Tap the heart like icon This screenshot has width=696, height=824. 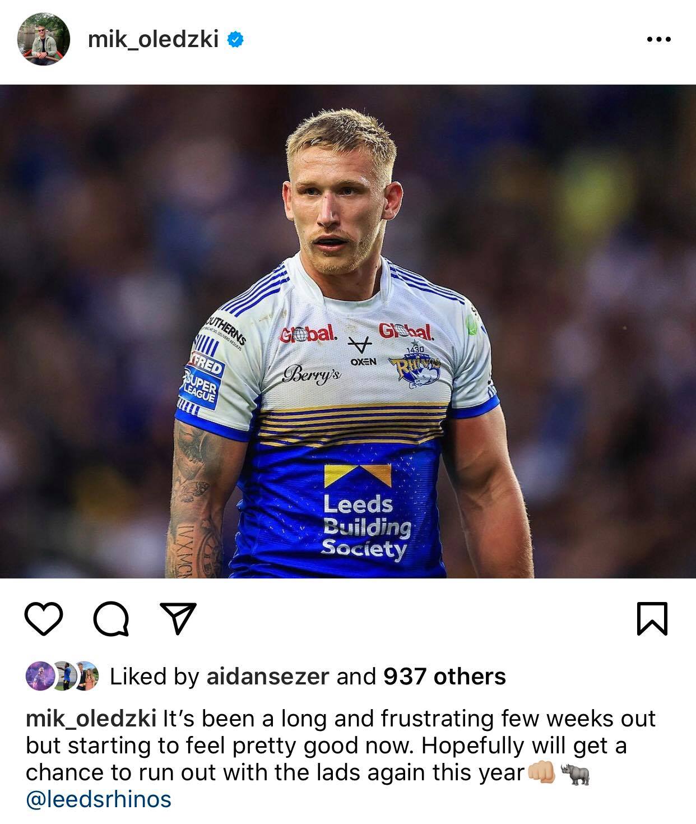tap(44, 619)
